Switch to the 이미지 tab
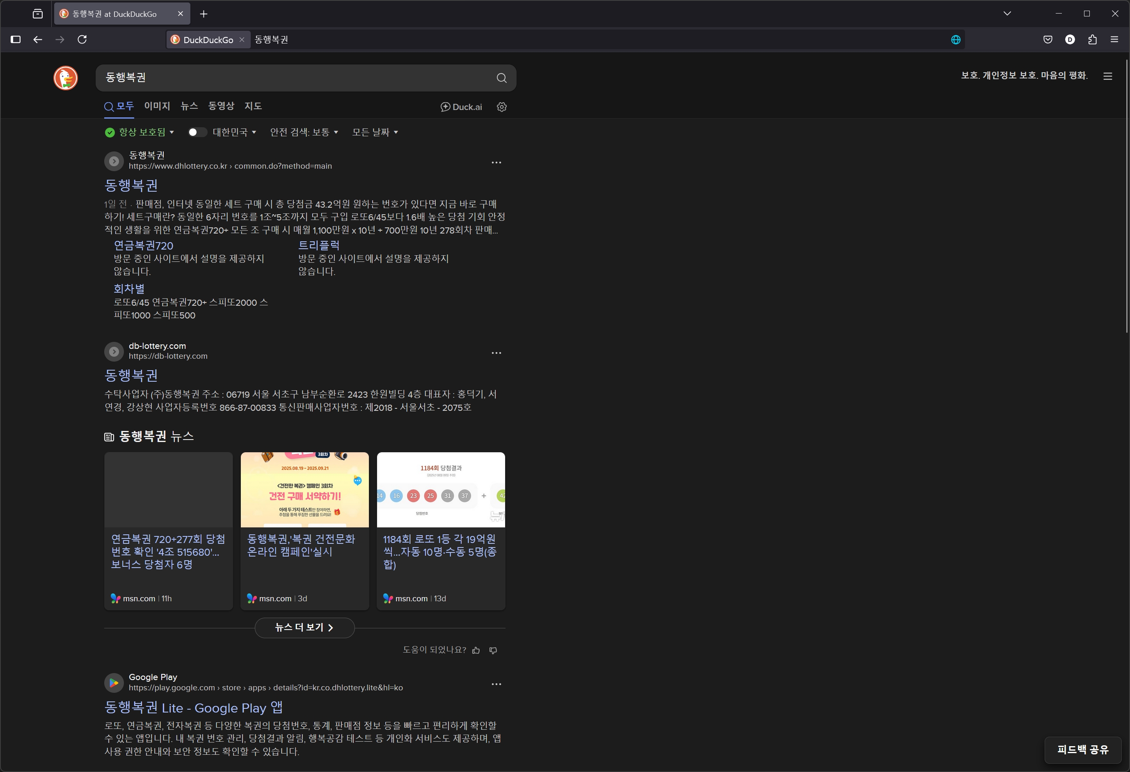 (x=157, y=106)
